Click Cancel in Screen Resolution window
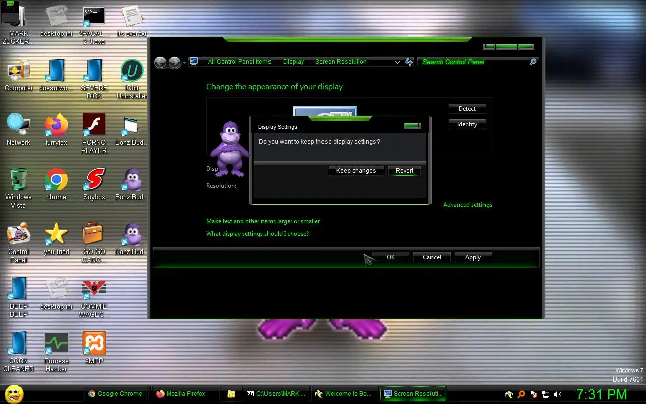Image resolution: width=646 pixels, height=404 pixels. [432, 257]
